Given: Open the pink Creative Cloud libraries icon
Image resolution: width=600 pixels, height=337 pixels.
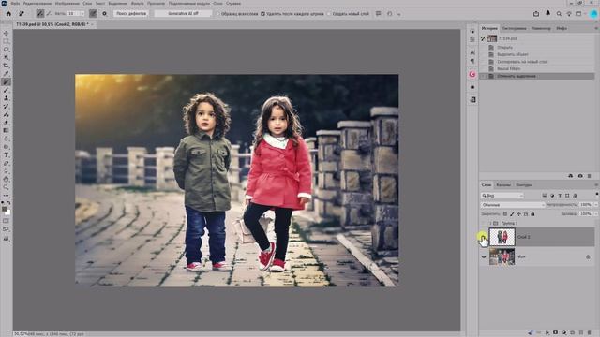Looking at the screenshot, I should click(472, 74).
